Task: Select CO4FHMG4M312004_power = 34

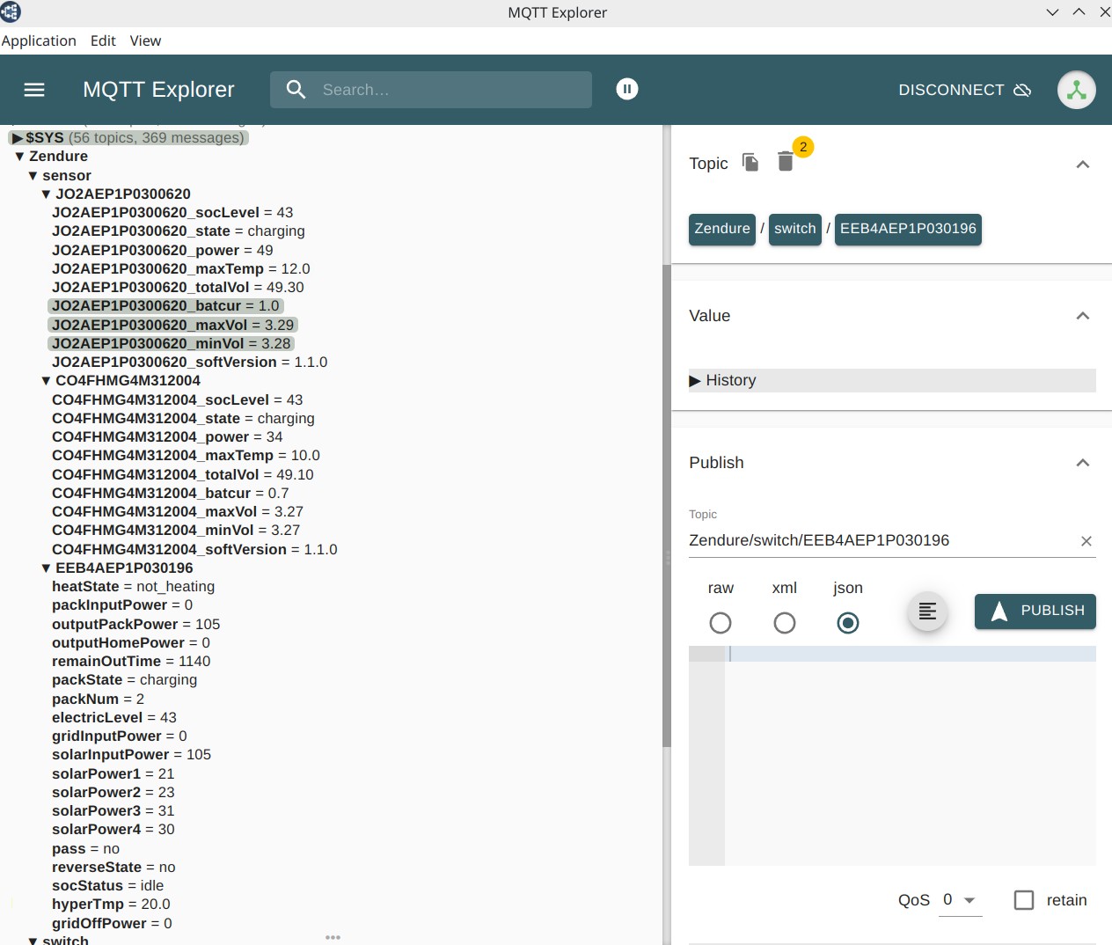Action: pos(167,437)
